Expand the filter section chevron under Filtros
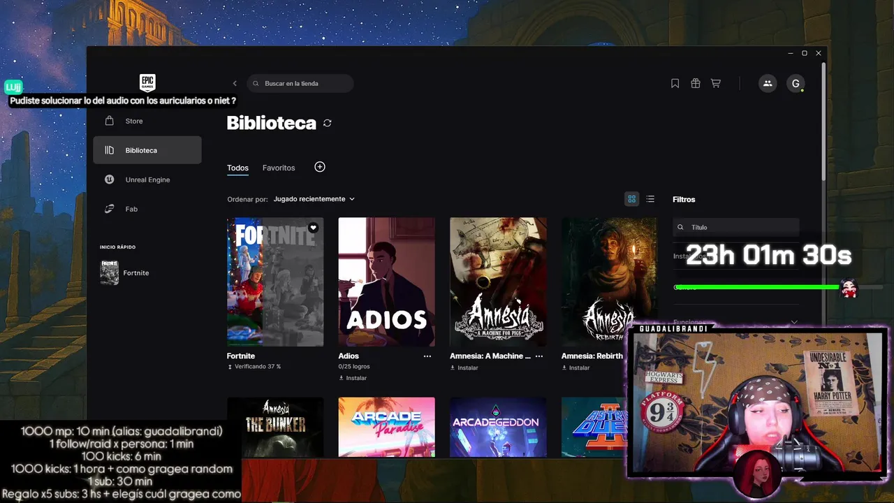894x503 pixels. [x=794, y=322]
